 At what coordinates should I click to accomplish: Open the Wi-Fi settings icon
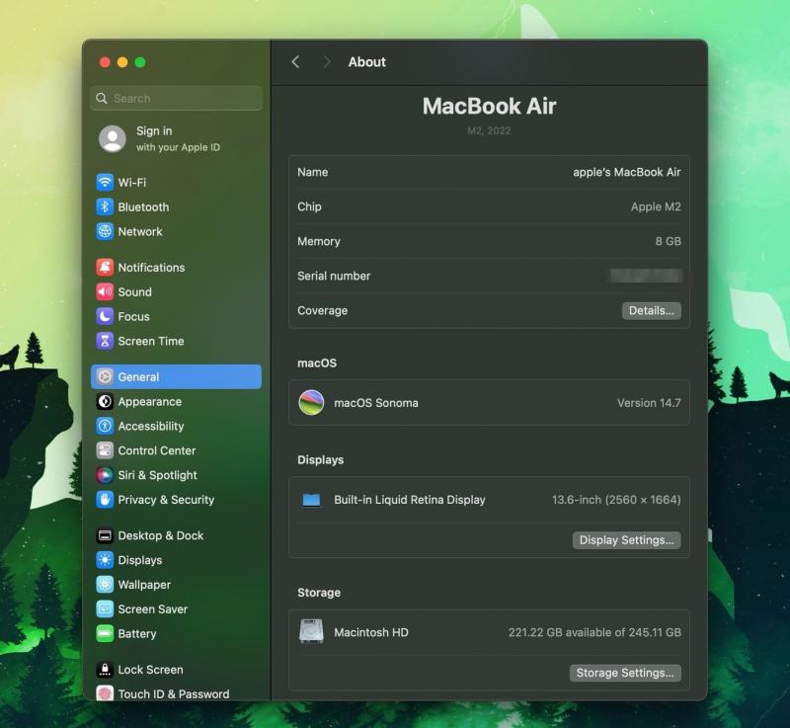coord(105,183)
